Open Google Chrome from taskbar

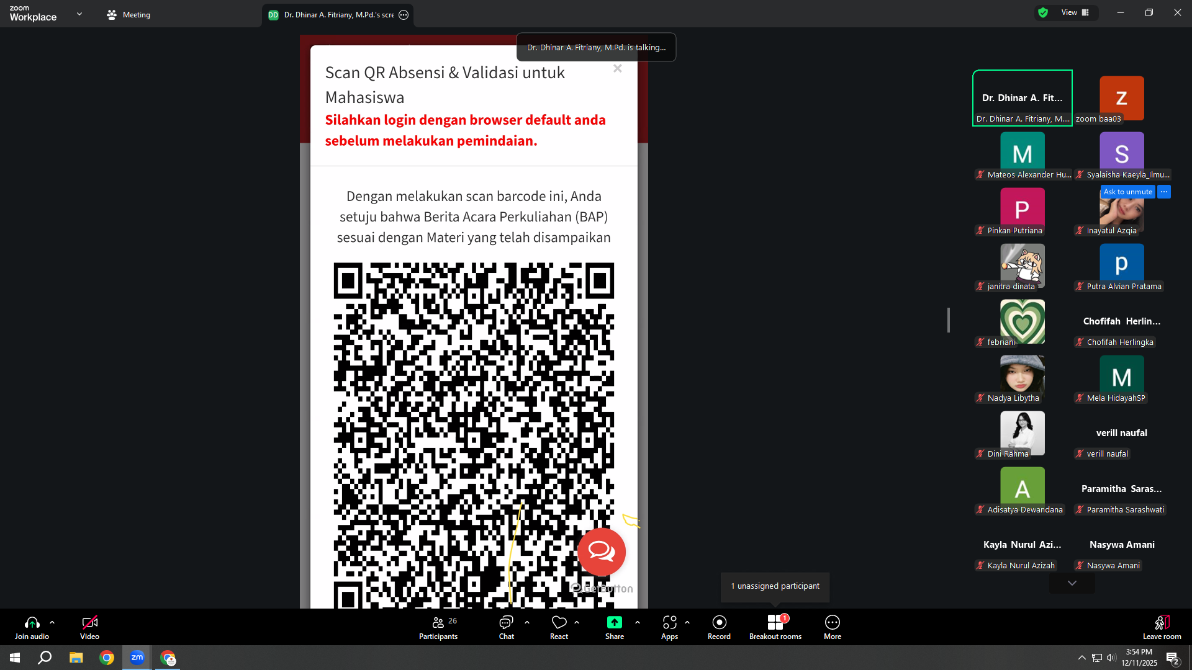click(x=107, y=658)
